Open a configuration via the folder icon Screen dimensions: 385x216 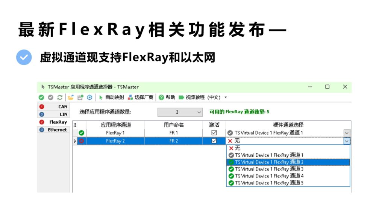pyautogui.click(x=71, y=97)
